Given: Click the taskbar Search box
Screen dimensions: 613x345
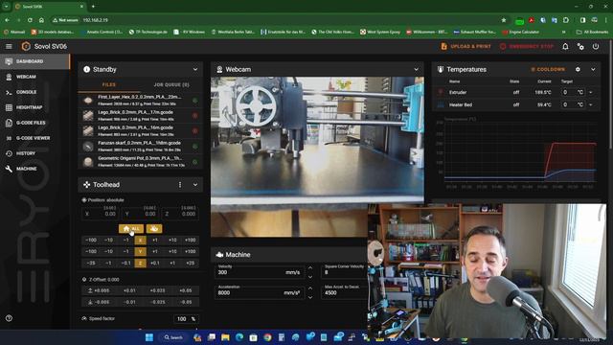Looking at the screenshot, I should (x=173, y=337).
